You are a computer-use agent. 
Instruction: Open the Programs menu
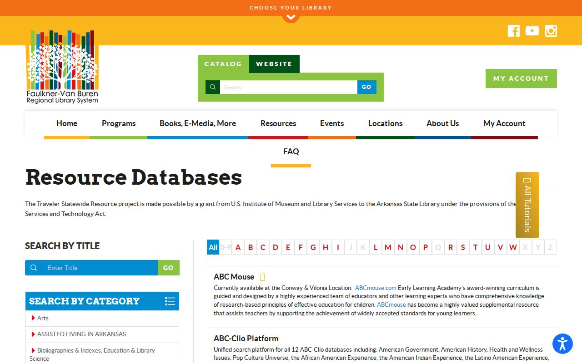pos(119,123)
